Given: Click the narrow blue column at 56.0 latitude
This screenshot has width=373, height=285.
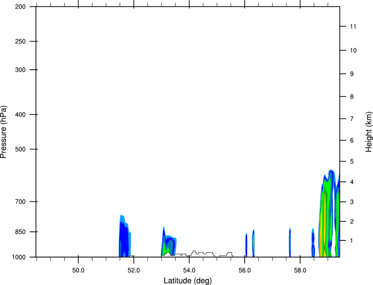Looking at the screenshot, I should (x=246, y=245).
